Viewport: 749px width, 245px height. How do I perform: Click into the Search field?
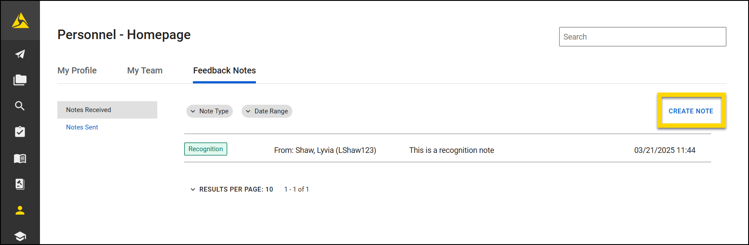point(642,37)
